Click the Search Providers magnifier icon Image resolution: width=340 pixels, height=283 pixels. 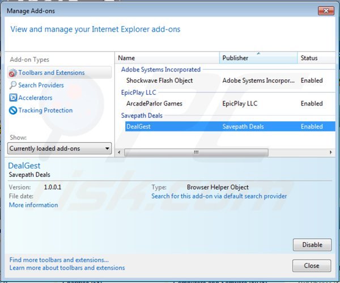coord(13,85)
